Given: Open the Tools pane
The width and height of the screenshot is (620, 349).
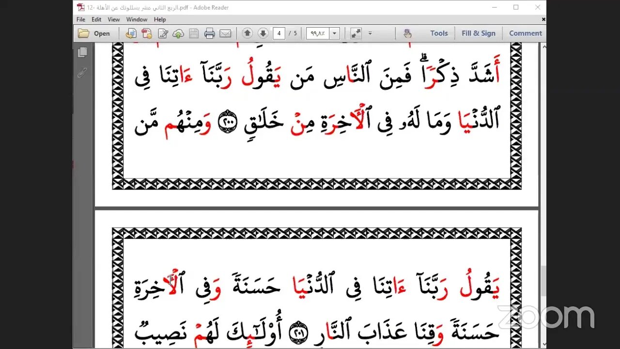Looking at the screenshot, I should click(x=439, y=33).
